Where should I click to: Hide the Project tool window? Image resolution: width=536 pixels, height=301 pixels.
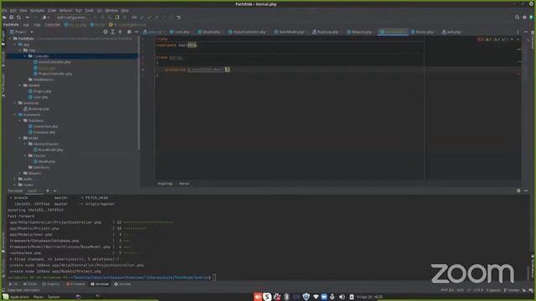click(x=137, y=32)
